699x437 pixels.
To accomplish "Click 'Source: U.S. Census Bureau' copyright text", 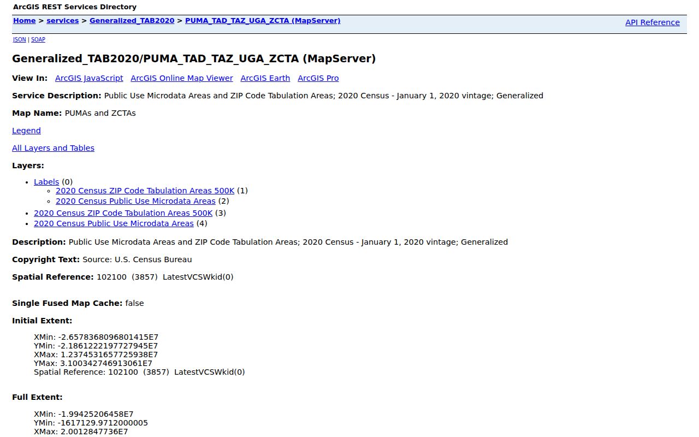I will point(137,259).
